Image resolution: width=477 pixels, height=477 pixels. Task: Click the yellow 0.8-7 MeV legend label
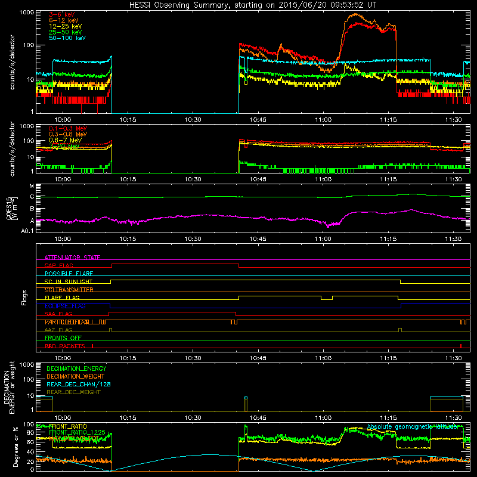[x=66, y=140]
